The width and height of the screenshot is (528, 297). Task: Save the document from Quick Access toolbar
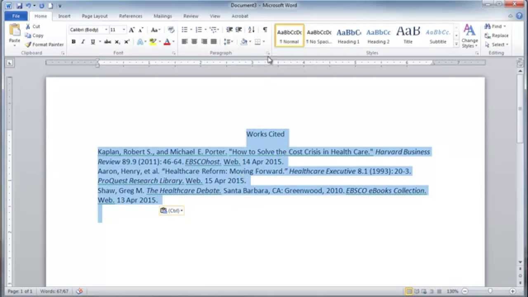tap(19, 6)
